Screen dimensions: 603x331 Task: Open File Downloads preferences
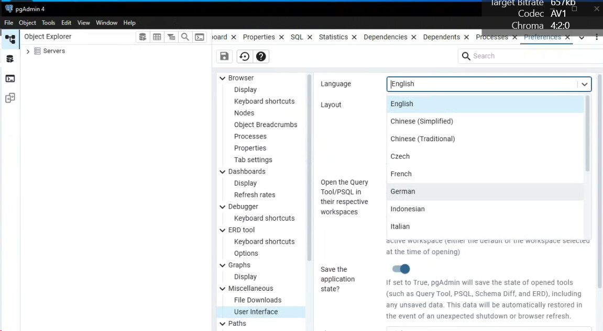tap(258, 300)
